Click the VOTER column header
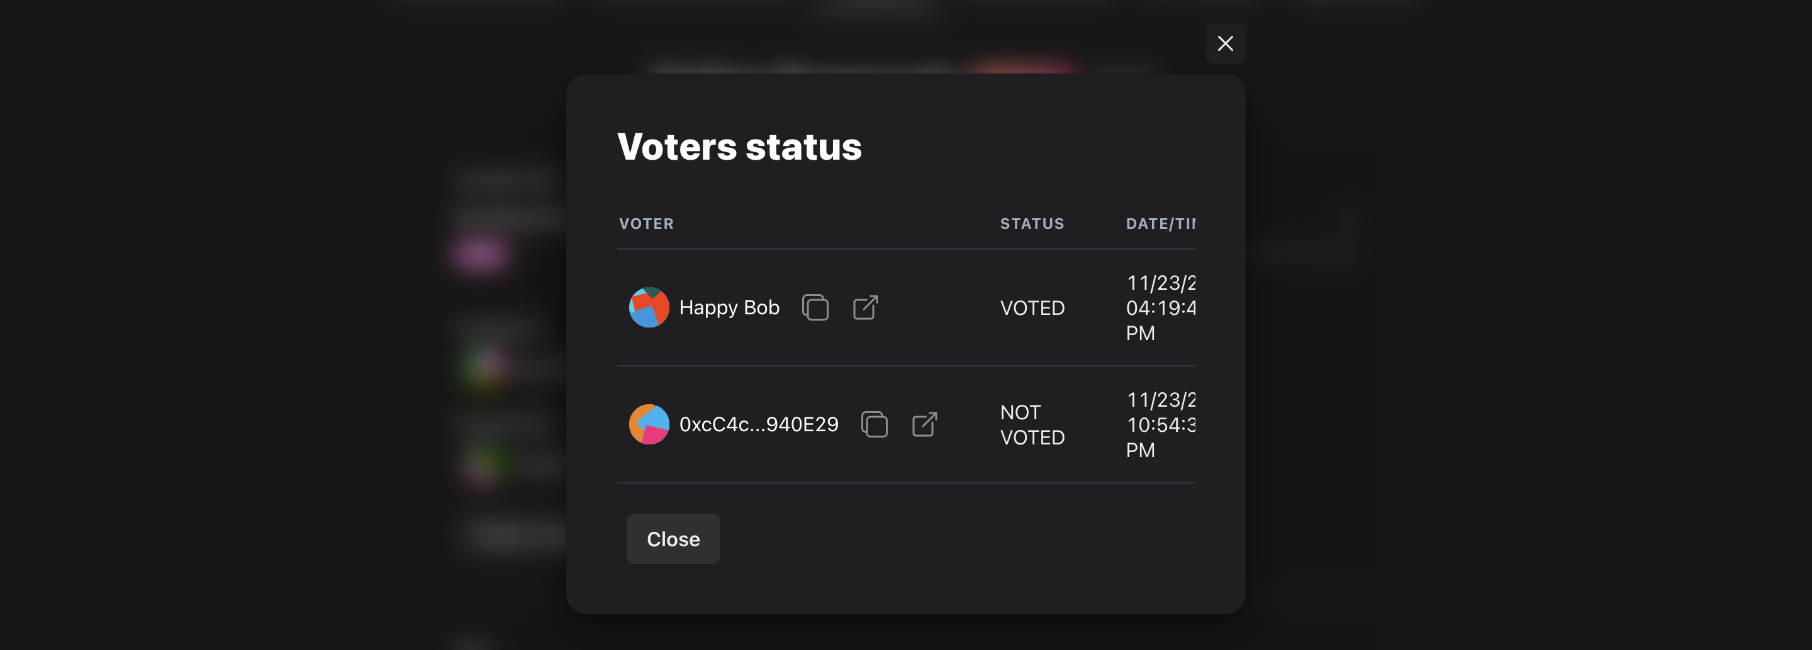 click(646, 223)
